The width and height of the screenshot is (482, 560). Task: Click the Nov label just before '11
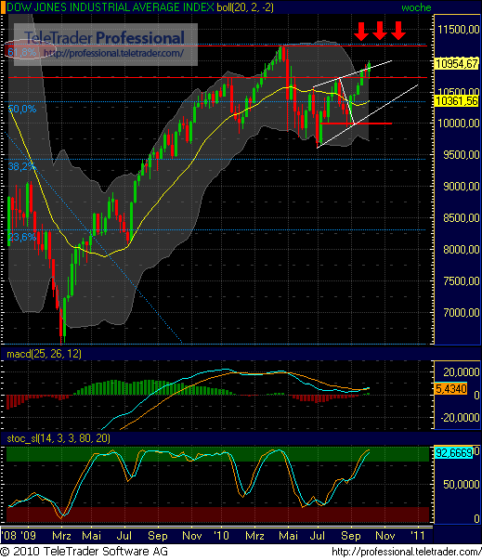pyautogui.click(x=385, y=536)
